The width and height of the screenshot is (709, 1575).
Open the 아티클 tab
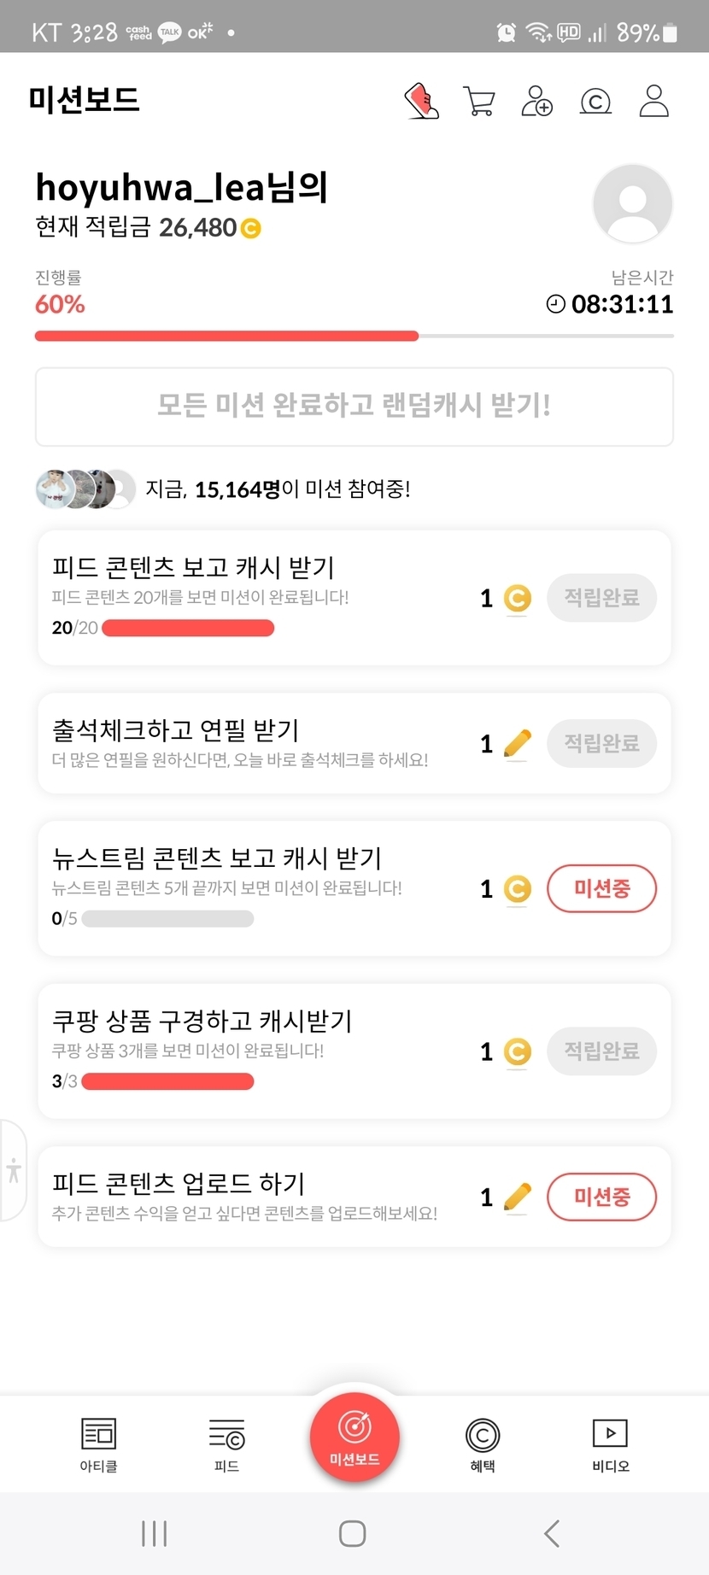(98, 1444)
